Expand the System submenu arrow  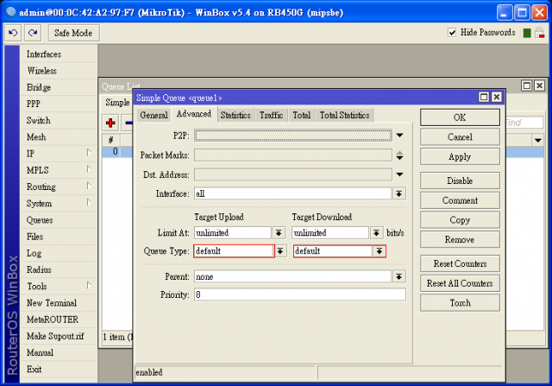pos(89,202)
